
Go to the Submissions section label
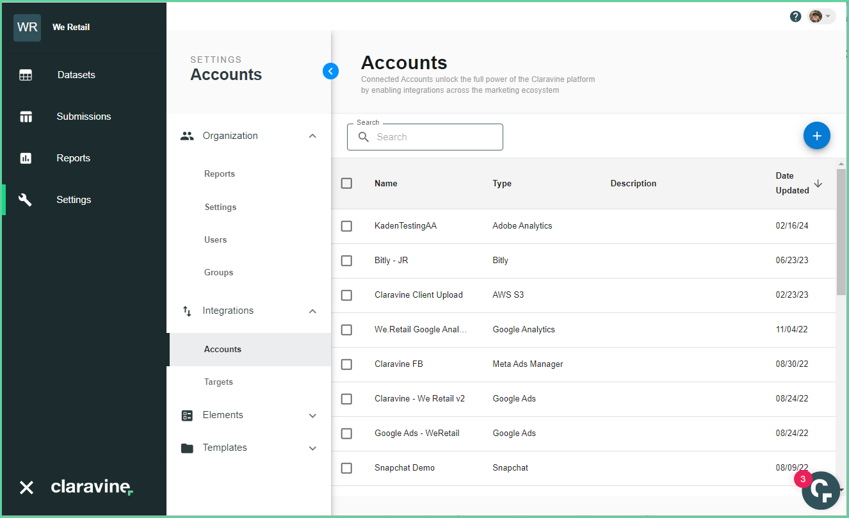(84, 117)
